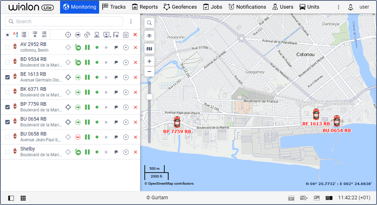This screenshot has width=377, height=205.
Task: Click the OpenStreetMap contributors link
Action: click(169, 184)
